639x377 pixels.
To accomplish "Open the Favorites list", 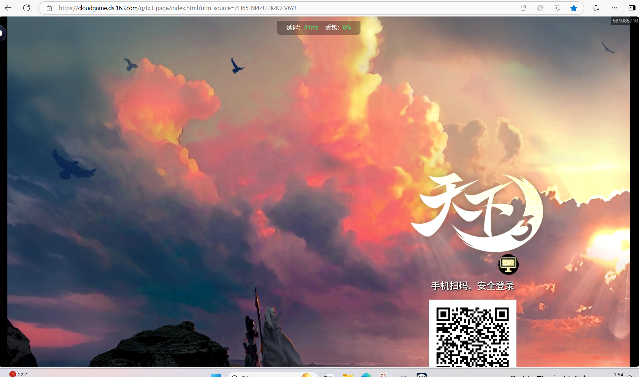I will pyautogui.click(x=596, y=8).
